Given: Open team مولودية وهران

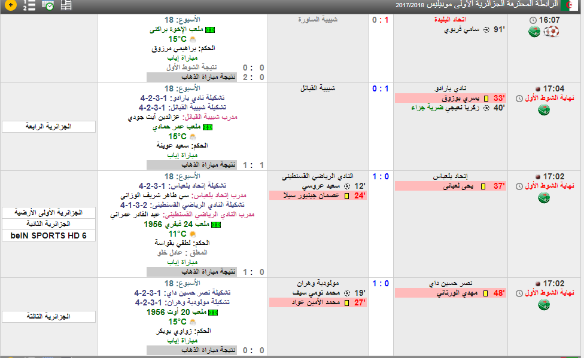Looking at the screenshot, I should click(318, 283).
